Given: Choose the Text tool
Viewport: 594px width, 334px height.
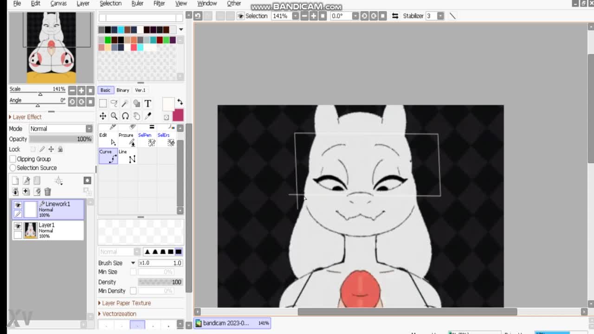Looking at the screenshot, I should 148,103.
